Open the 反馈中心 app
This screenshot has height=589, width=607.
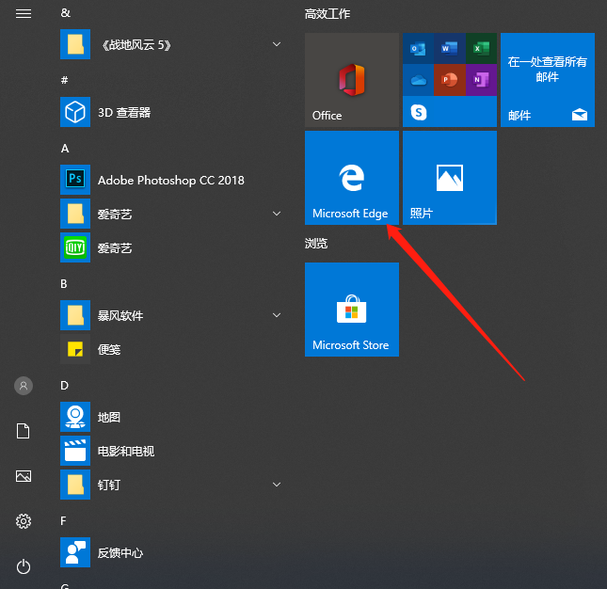[120, 553]
